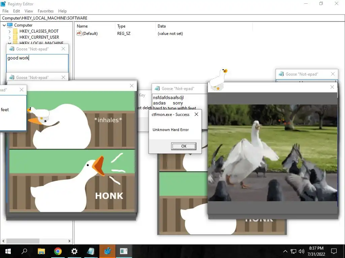Open Settings gear from the taskbar
345x258 pixels.
coord(74,251)
